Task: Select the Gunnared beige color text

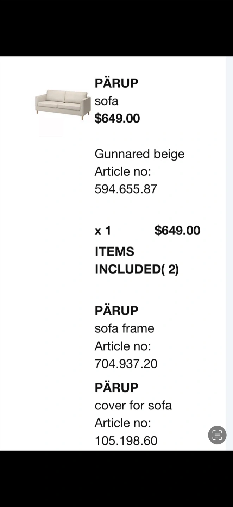Action: pos(139,154)
